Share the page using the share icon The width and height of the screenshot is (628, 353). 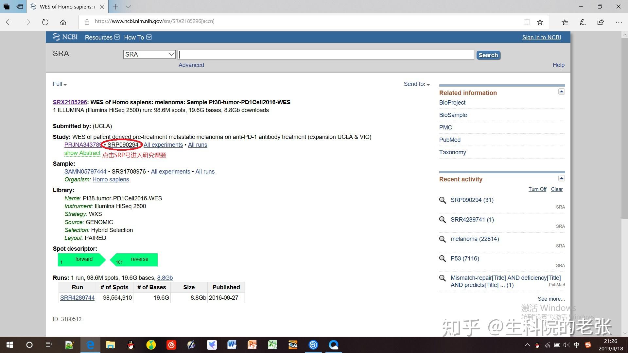click(601, 22)
